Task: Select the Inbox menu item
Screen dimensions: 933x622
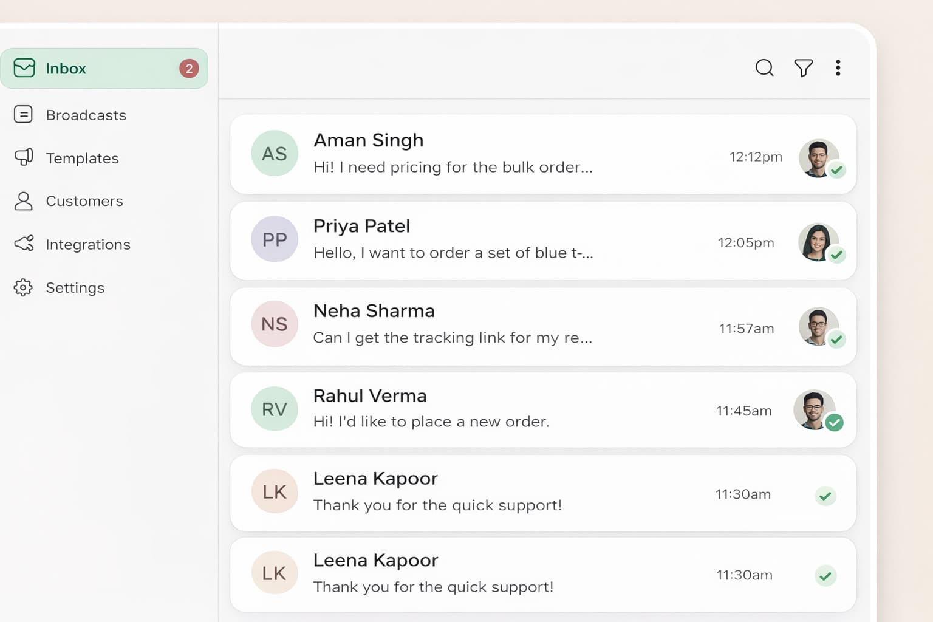Action: click(104, 68)
